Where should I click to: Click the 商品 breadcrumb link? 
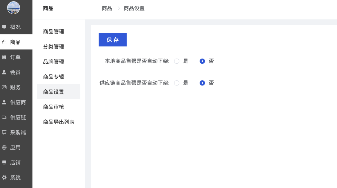tap(107, 8)
